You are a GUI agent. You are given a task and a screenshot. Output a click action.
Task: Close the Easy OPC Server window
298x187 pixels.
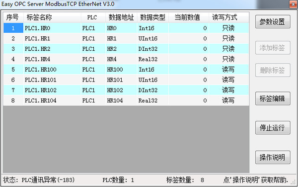coord(293,4)
